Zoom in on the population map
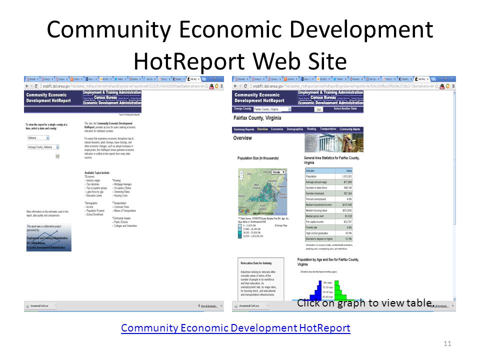 pos(241,173)
